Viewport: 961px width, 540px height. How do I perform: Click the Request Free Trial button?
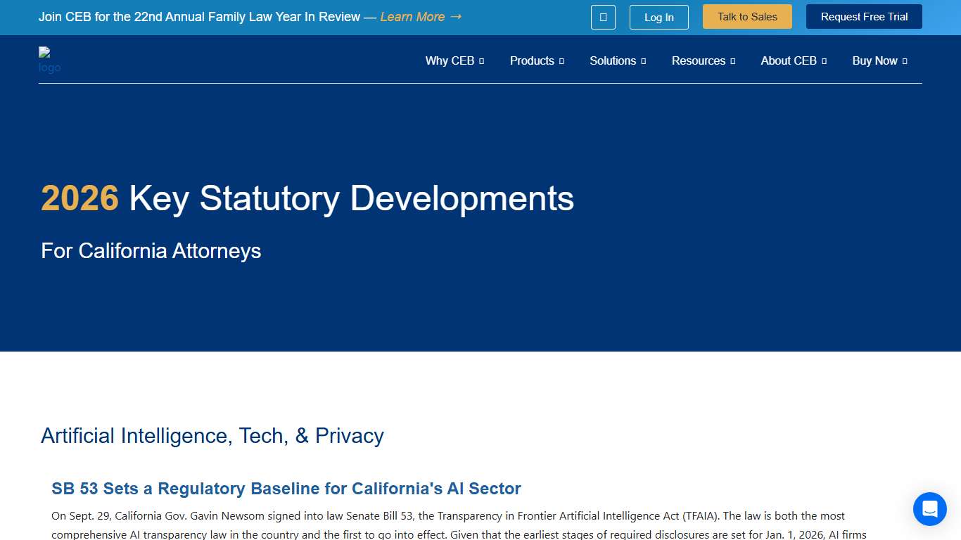tap(863, 16)
